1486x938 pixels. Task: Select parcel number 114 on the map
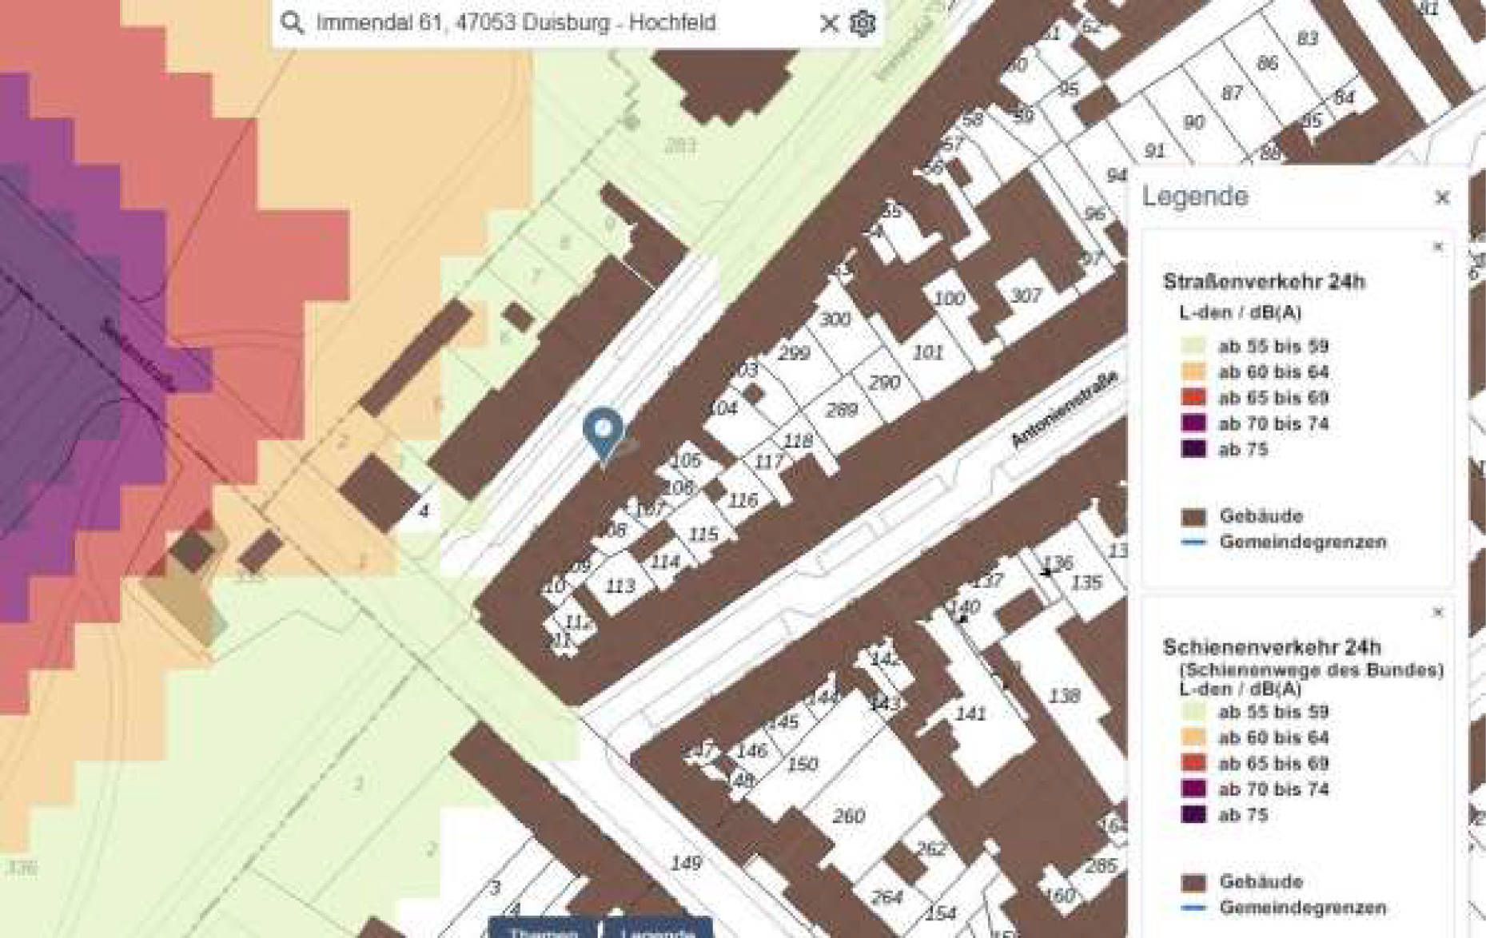click(665, 562)
